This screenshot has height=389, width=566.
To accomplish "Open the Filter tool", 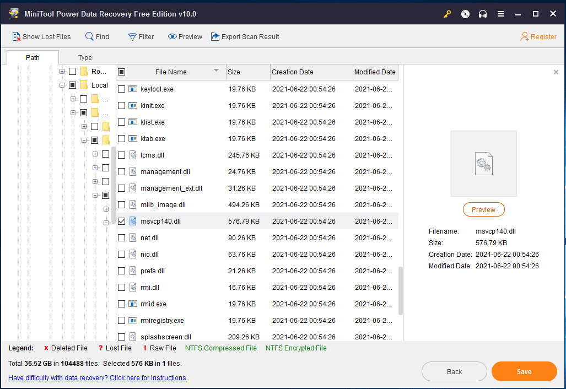I will (x=141, y=36).
